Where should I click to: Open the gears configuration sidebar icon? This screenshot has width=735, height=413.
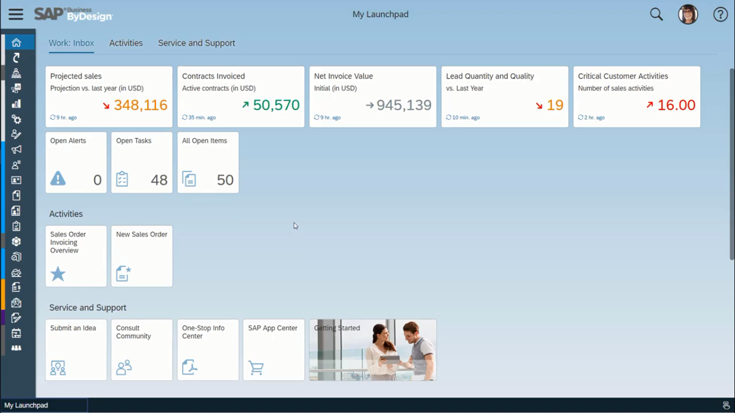[16, 119]
